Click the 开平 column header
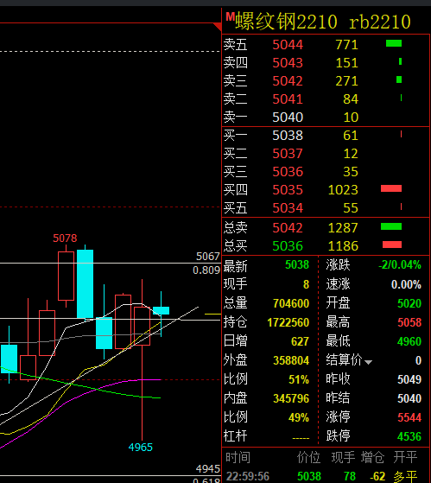Image resolution: width=431 pixels, height=483 pixels. [x=405, y=457]
